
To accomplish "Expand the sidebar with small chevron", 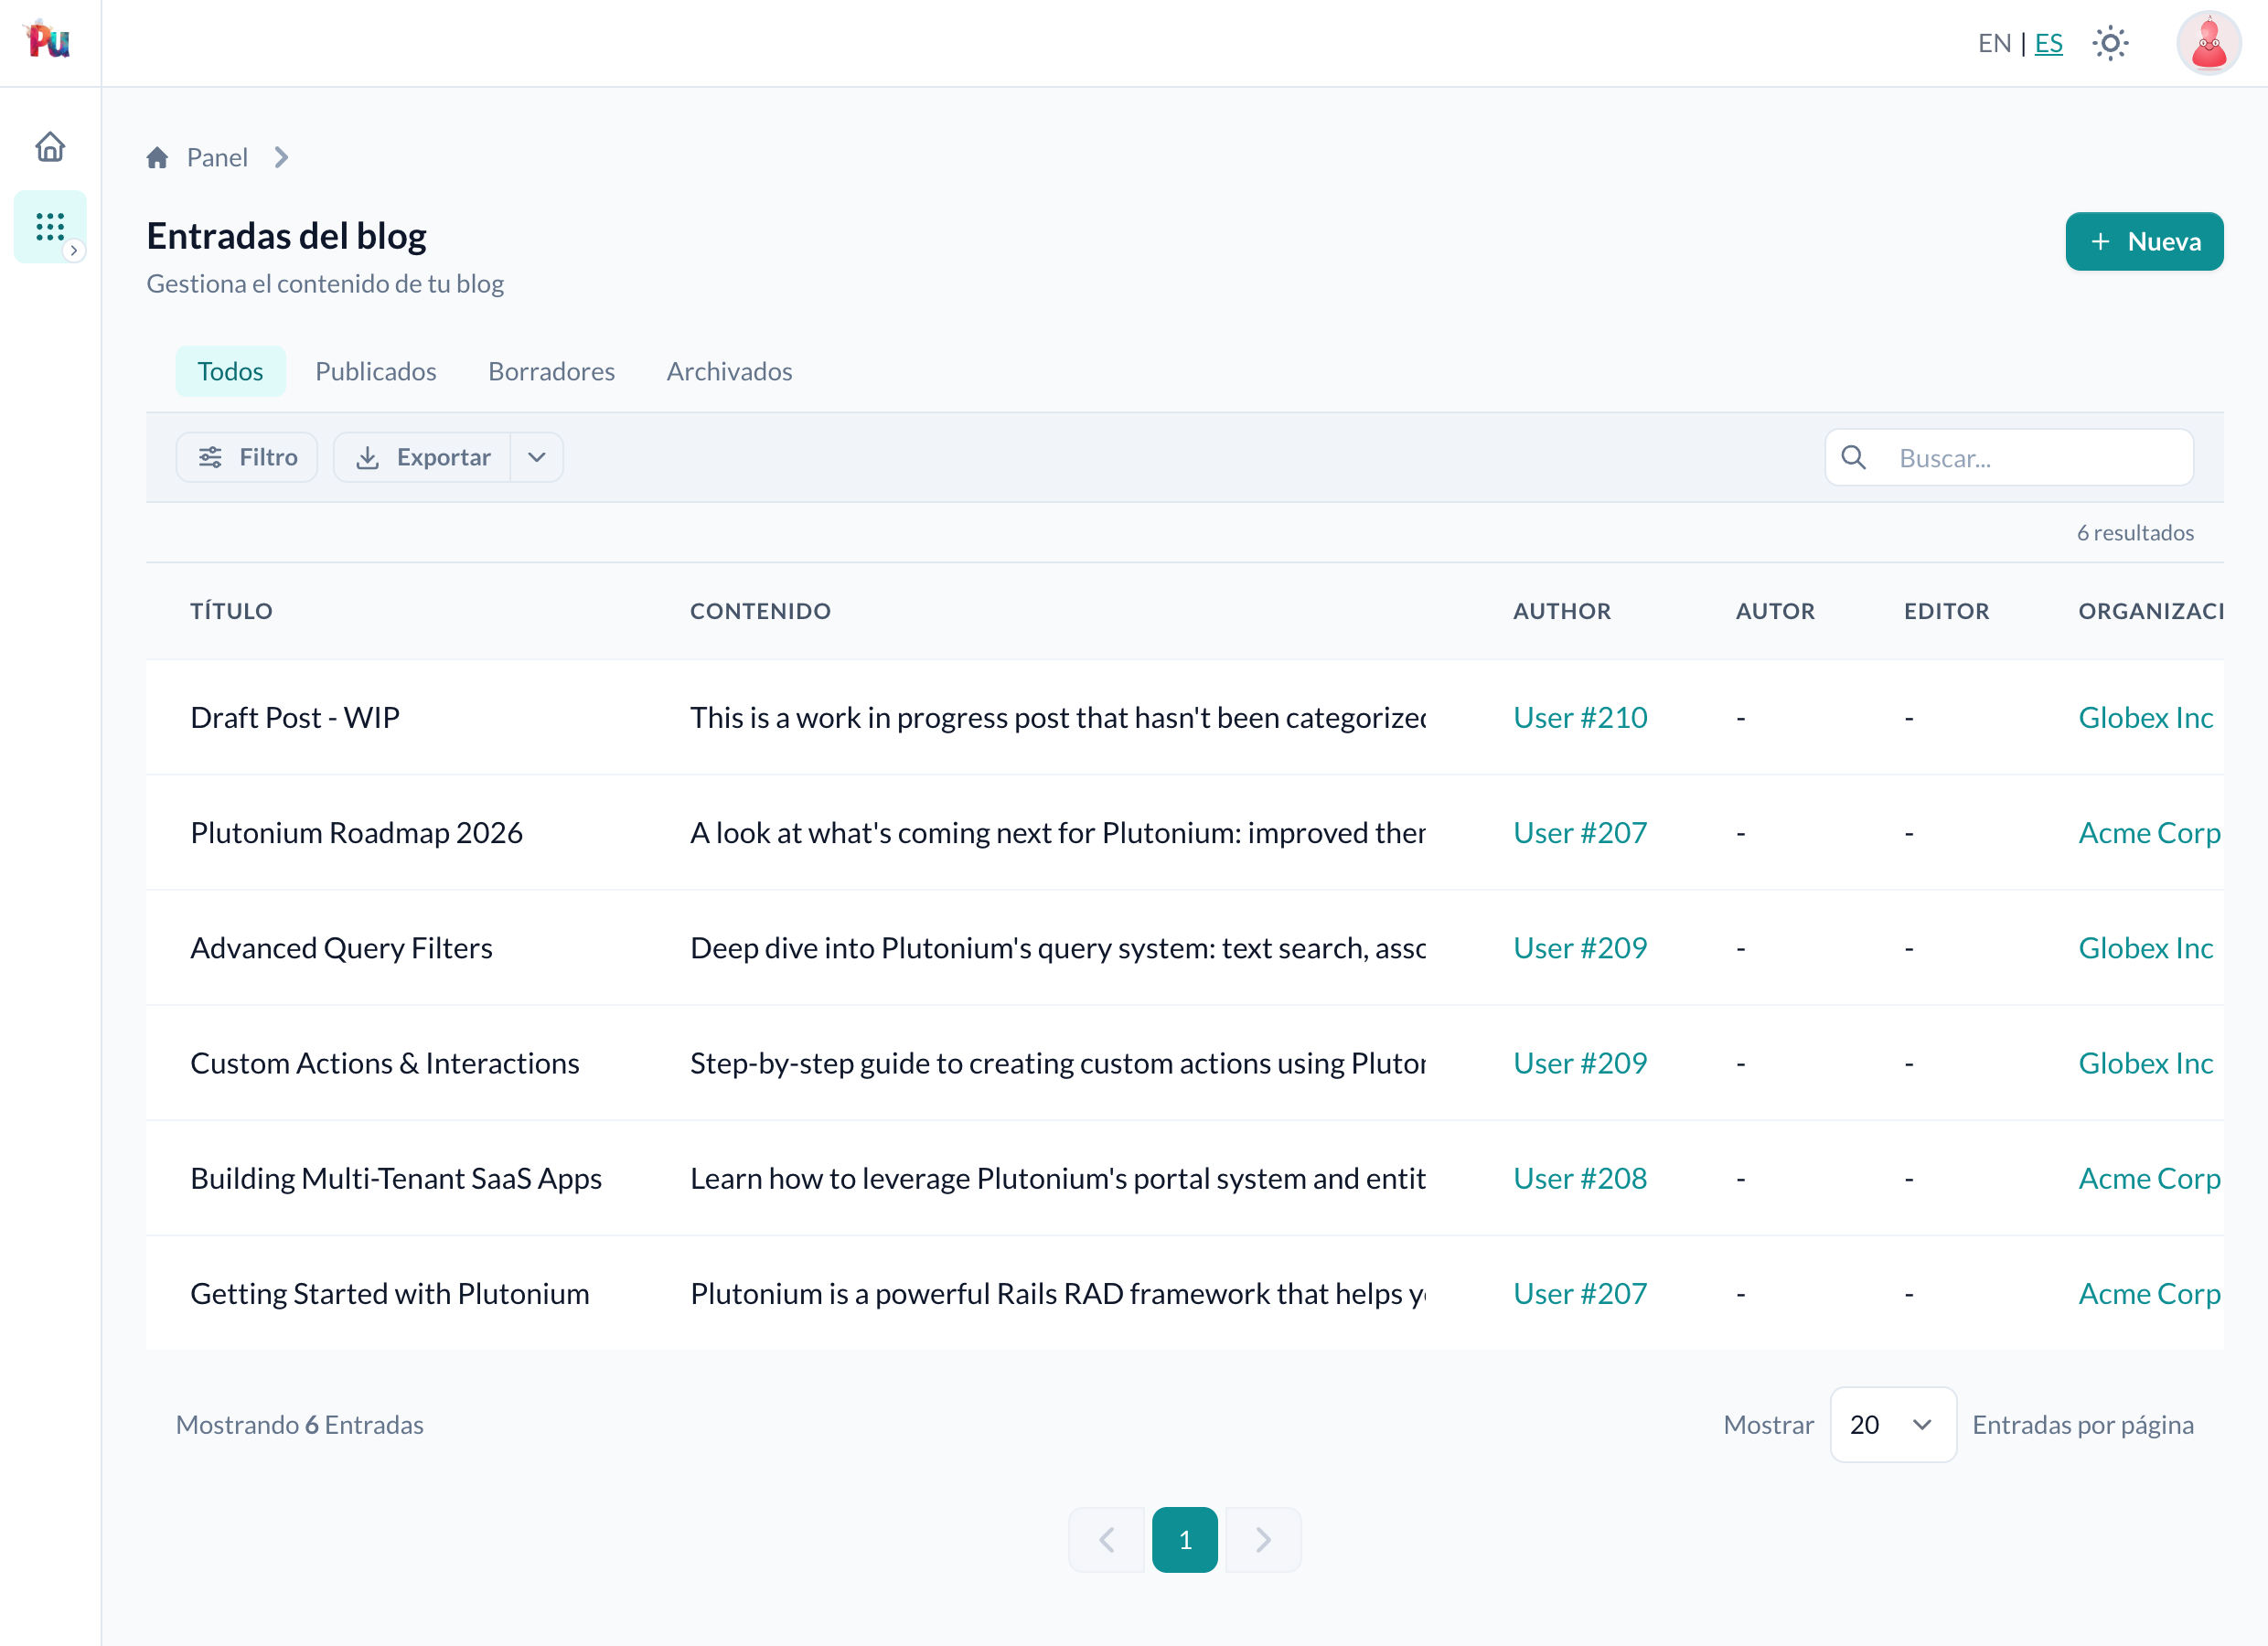I will (x=74, y=251).
